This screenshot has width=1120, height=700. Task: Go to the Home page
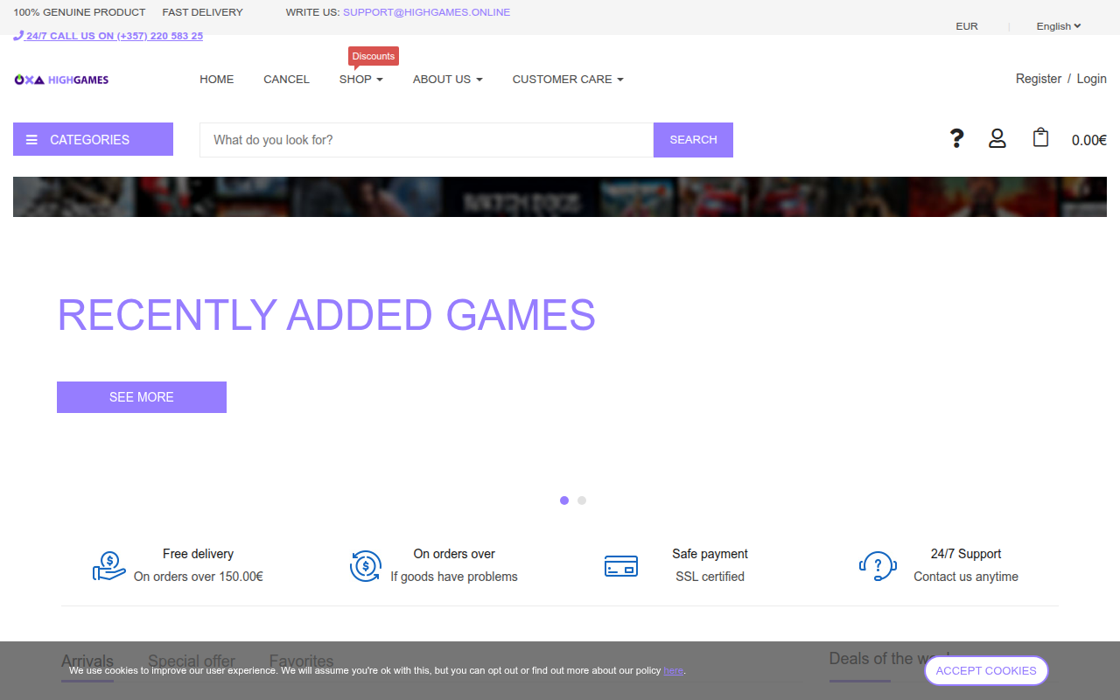[217, 79]
